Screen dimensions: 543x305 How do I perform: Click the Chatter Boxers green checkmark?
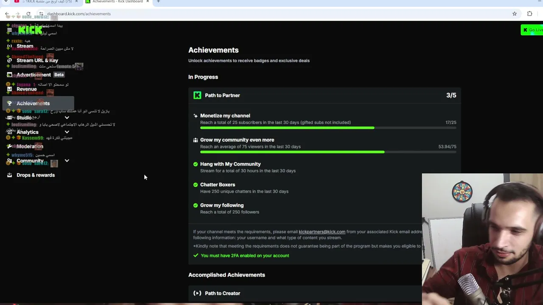coord(196,185)
